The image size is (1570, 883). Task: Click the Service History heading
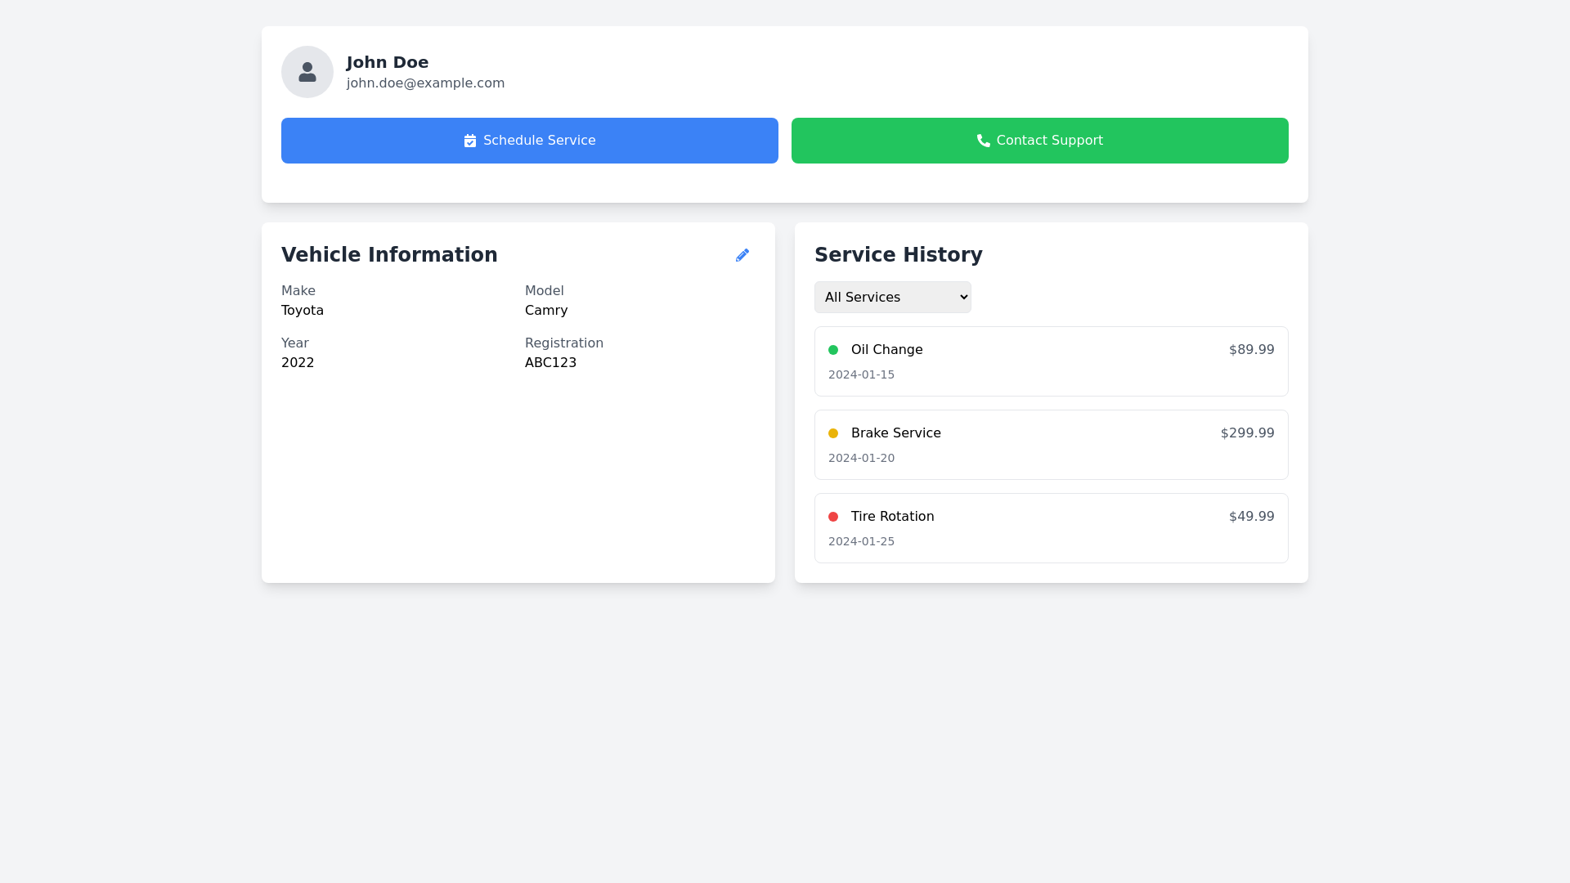[x=899, y=255]
